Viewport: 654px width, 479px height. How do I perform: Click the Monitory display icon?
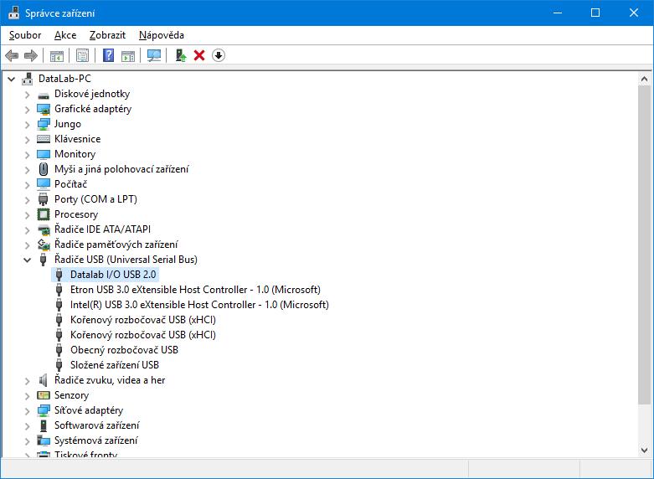pyautogui.click(x=44, y=154)
